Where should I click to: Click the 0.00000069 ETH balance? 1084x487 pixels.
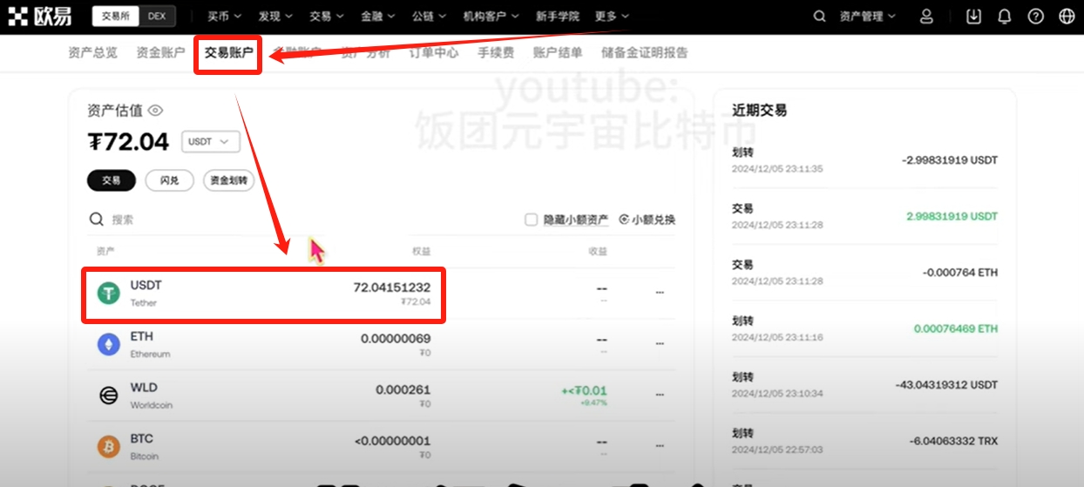click(x=396, y=339)
